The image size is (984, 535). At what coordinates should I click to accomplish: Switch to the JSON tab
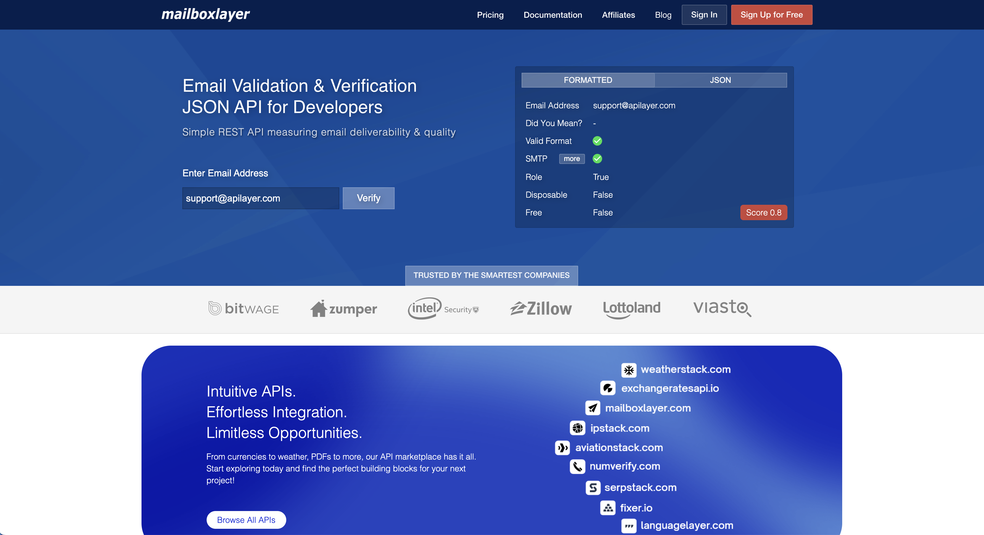tap(721, 80)
